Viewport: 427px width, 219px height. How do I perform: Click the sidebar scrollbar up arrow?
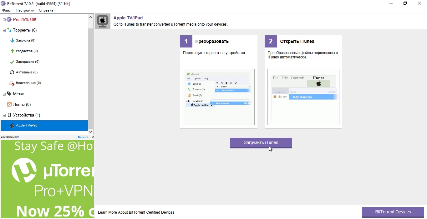pos(91,17)
